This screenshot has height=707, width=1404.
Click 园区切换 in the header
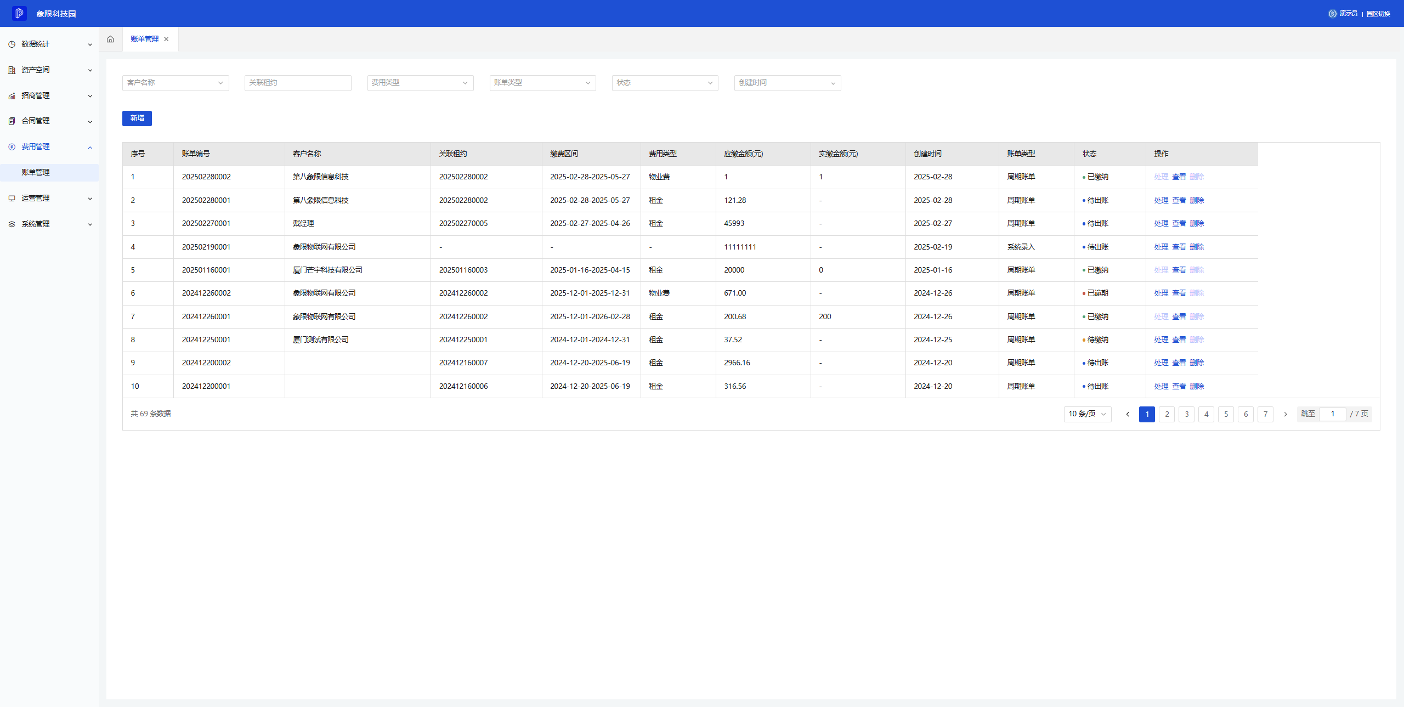coord(1378,14)
